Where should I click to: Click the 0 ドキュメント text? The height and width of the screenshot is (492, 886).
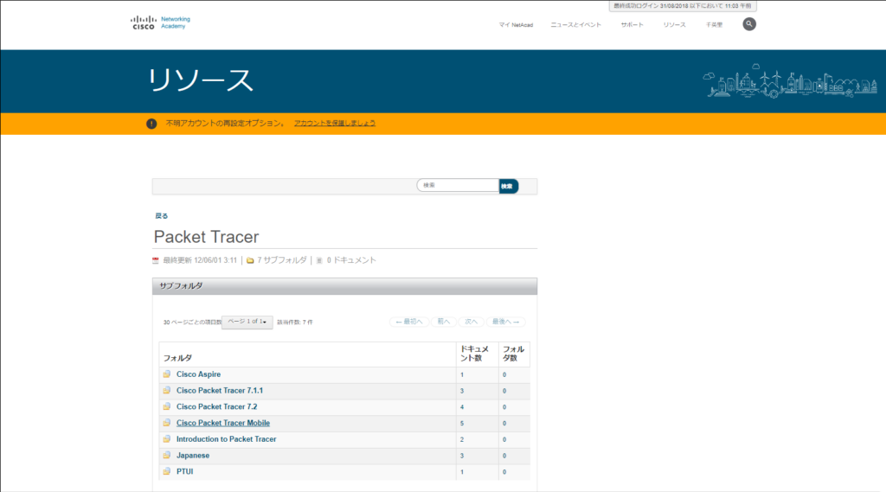[351, 260]
